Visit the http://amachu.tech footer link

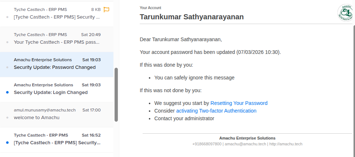(x=286, y=144)
